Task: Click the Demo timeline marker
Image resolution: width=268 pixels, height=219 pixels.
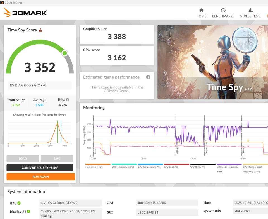Action: (95, 151)
